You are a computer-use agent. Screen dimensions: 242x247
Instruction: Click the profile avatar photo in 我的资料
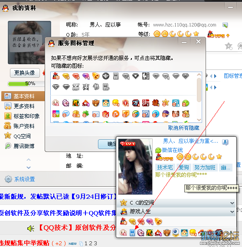[29, 43]
